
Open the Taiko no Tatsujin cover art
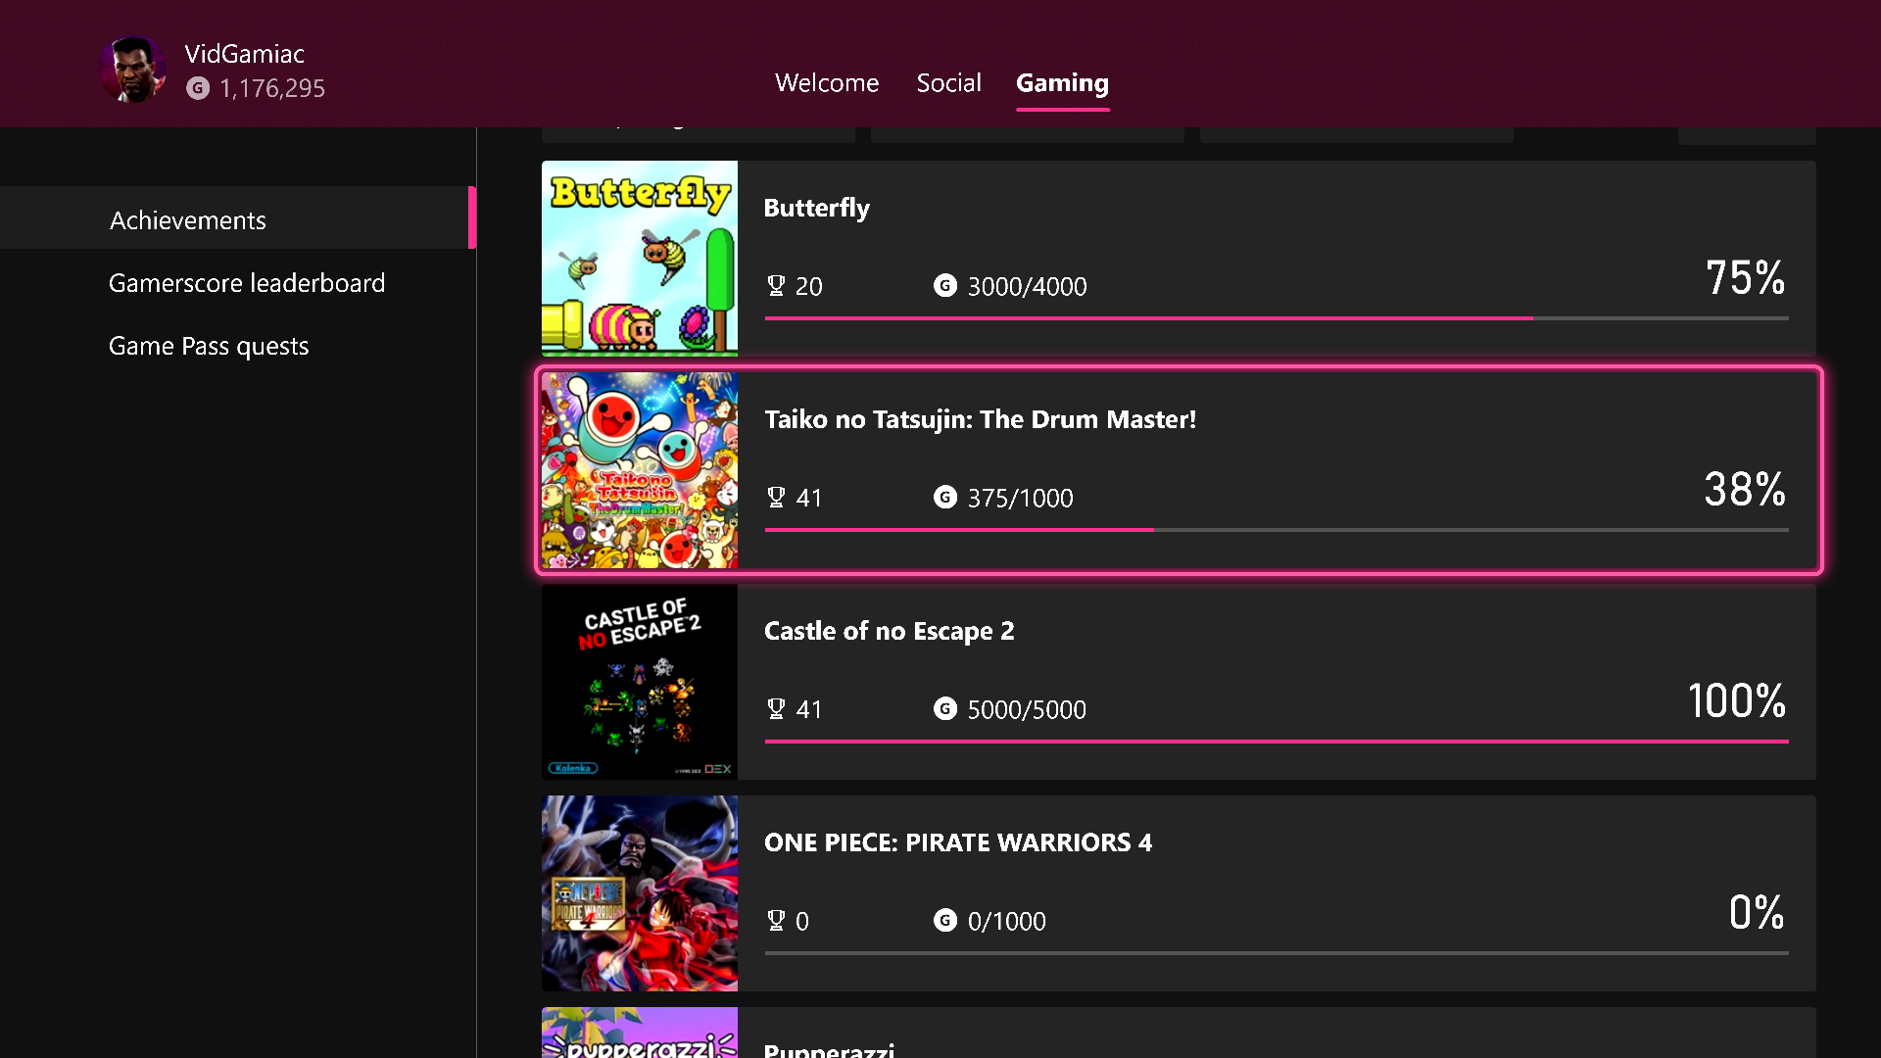click(640, 470)
